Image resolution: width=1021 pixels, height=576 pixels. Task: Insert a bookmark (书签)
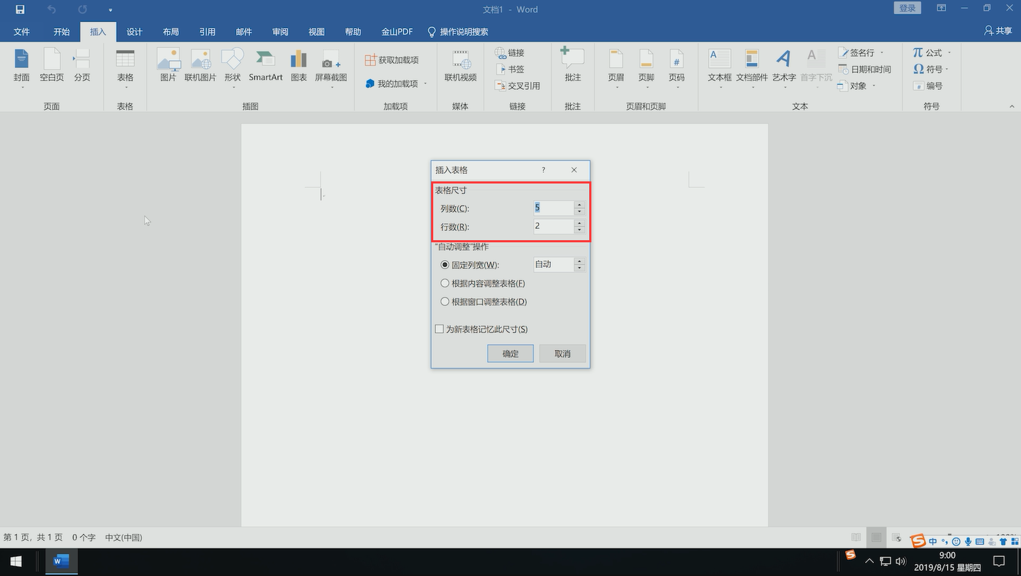tap(510, 69)
